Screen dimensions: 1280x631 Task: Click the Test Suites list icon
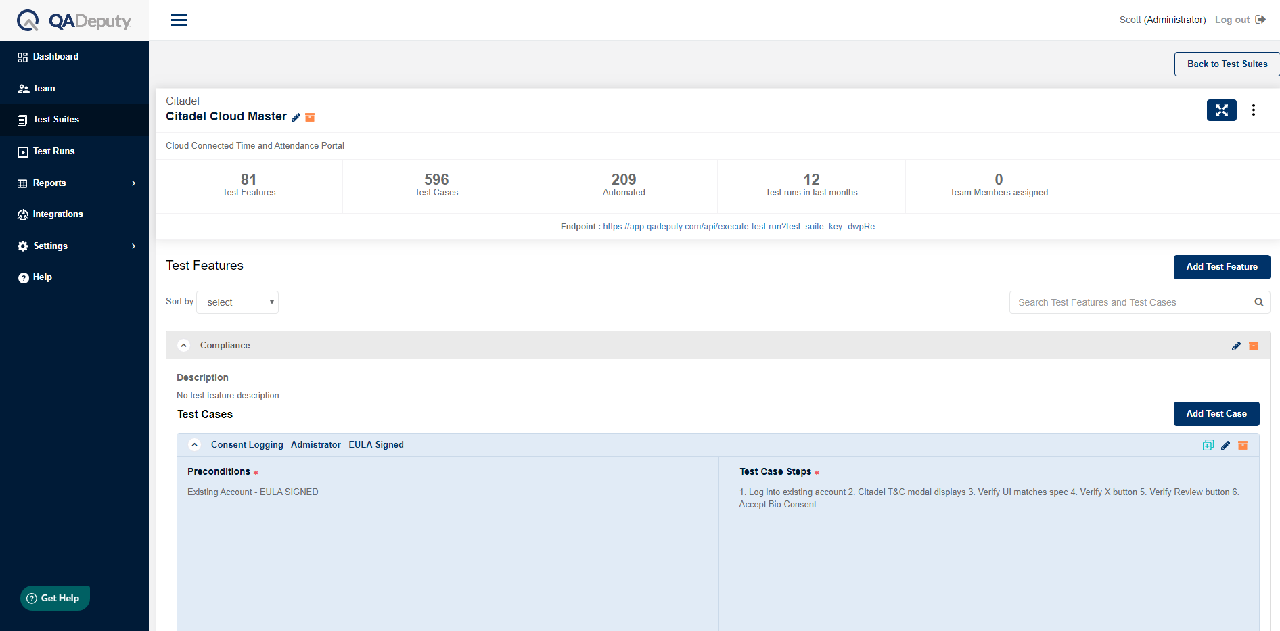pyautogui.click(x=23, y=120)
